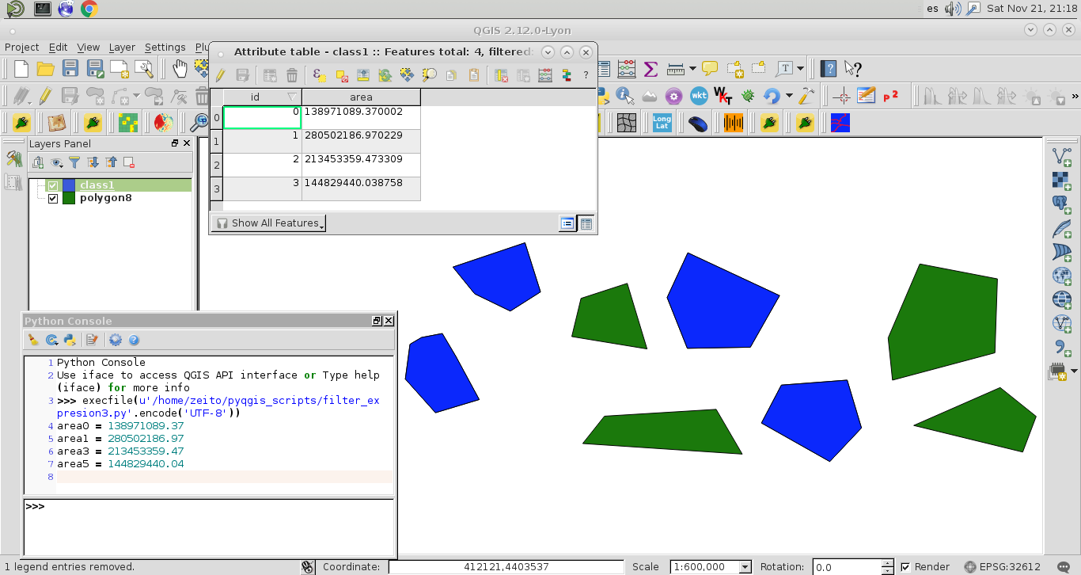Image resolution: width=1081 pixels, height=575 pixels.
Task: Click the Coordinate input field
Action: point(506,567)
